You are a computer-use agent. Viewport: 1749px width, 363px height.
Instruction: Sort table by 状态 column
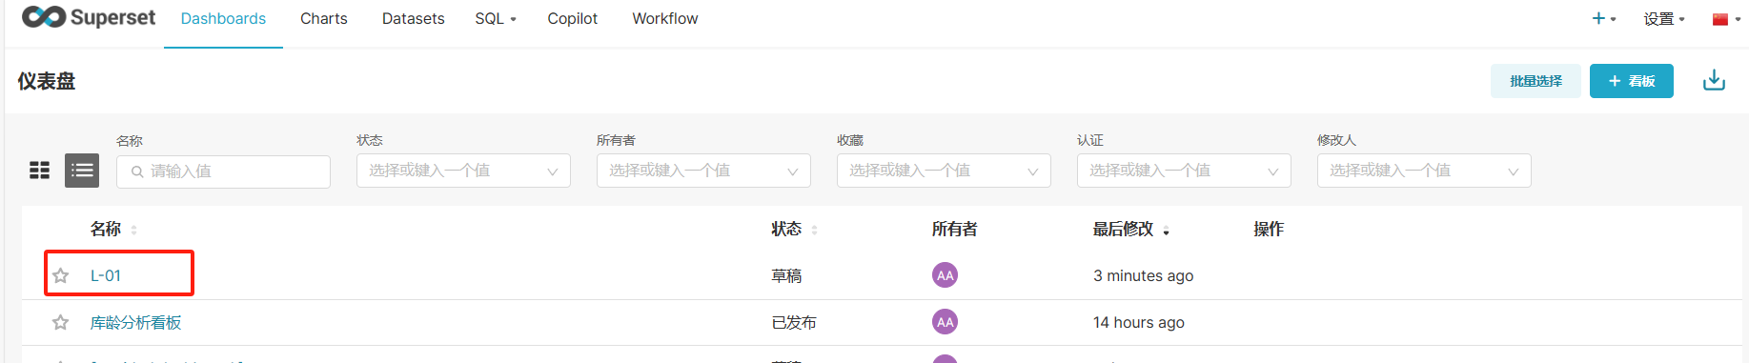(x=794, y=229)
